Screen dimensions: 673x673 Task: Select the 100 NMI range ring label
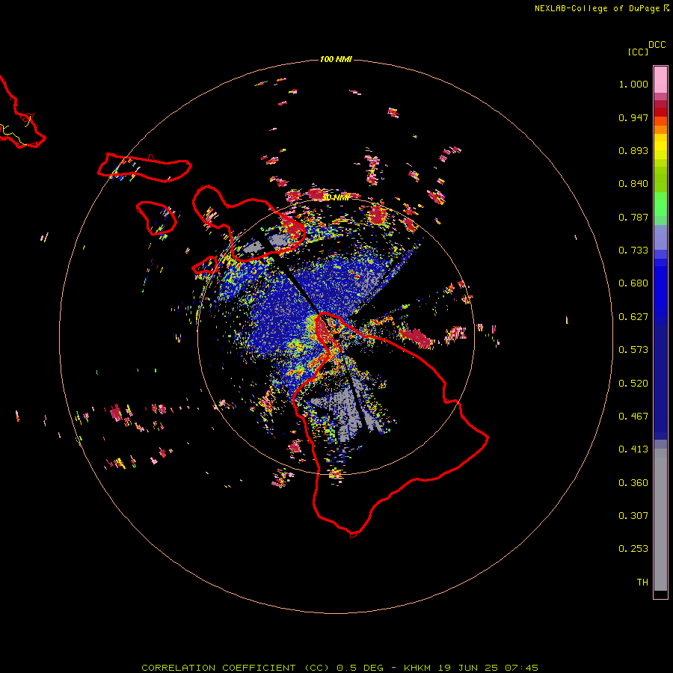(336, 59)
